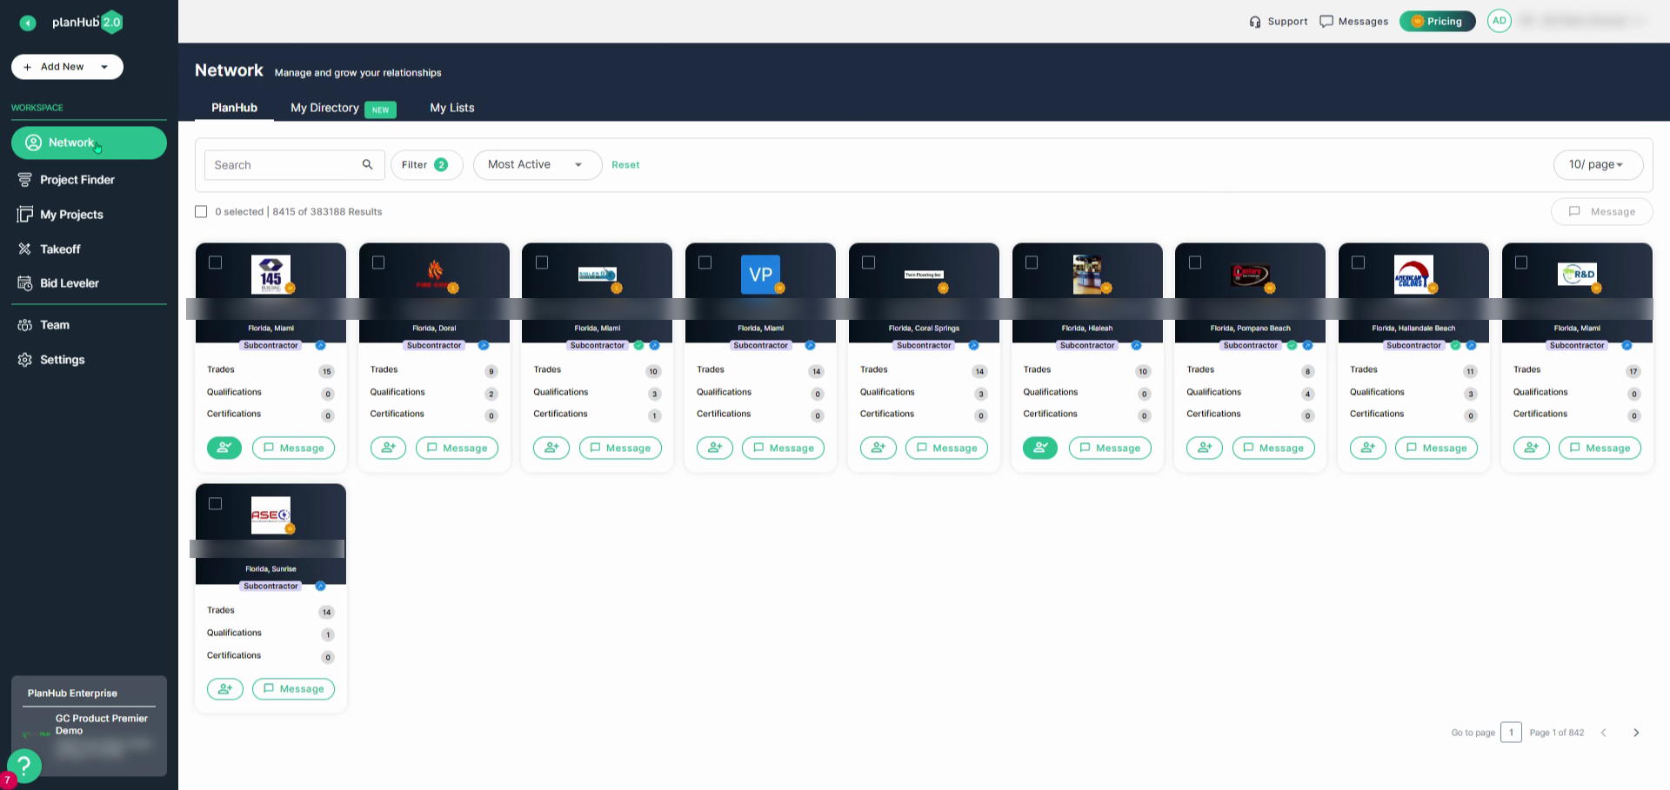1670x790 pixels.
Task: Message the Florida, Sunrise subcontractor
Action: click(293, 689)
